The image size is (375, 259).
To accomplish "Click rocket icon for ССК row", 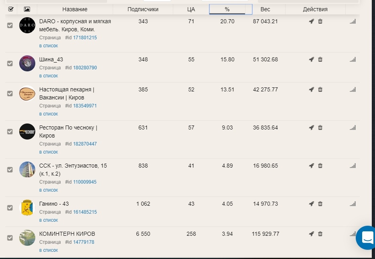I will [311, 166].
